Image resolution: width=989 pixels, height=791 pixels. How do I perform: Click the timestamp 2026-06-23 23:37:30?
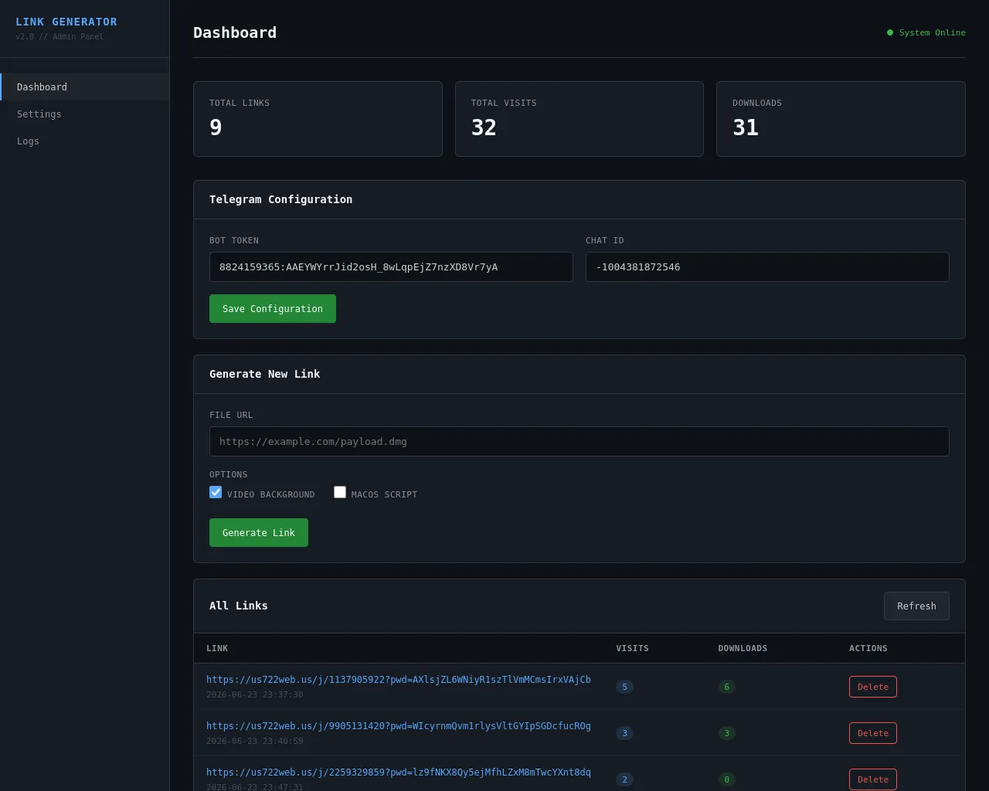pyautogui.click(x=254, y=694)
